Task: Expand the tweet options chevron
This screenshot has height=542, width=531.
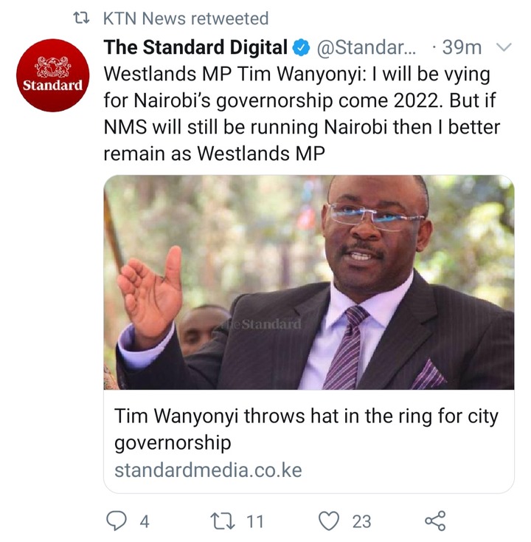Action: (504, 47)
